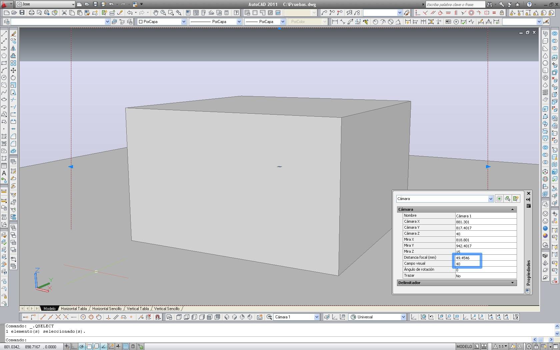Switch to the Horizontal Tabla layout tab

click(74, 309)
